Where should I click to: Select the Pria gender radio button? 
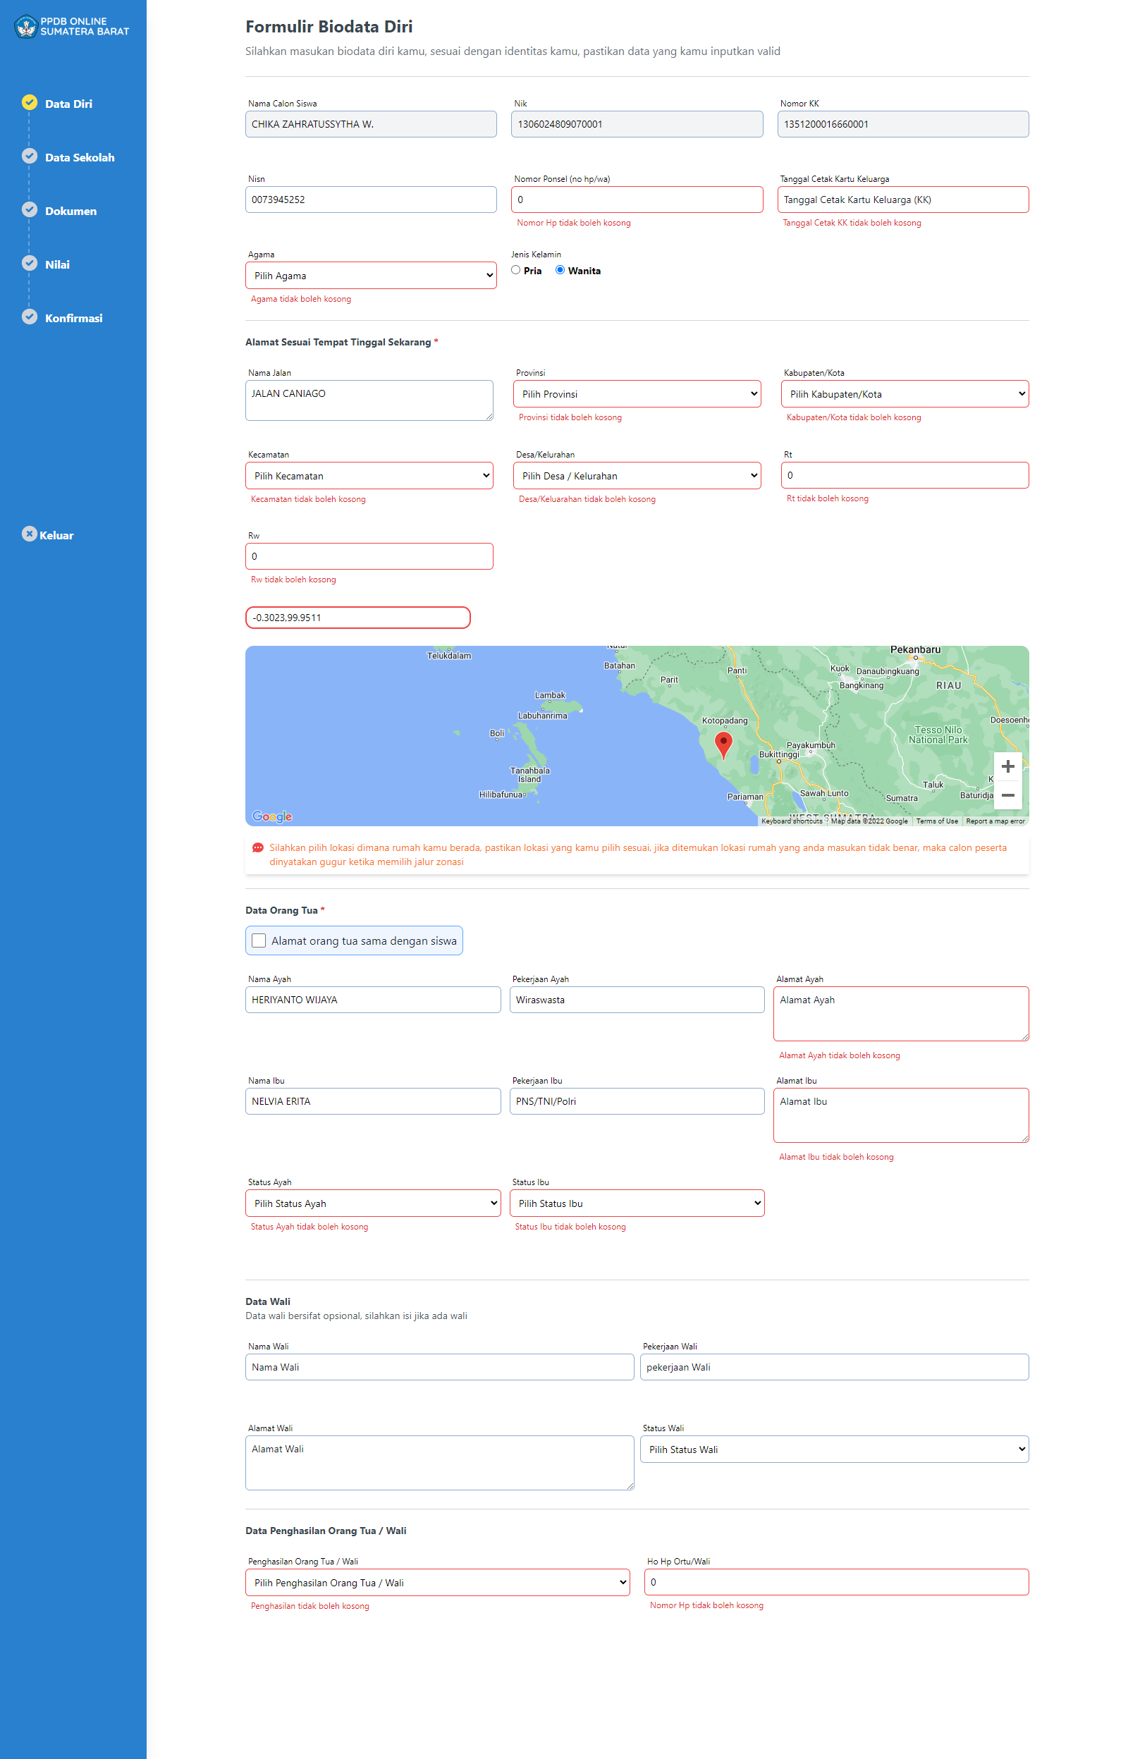click(x=515, y=270)
